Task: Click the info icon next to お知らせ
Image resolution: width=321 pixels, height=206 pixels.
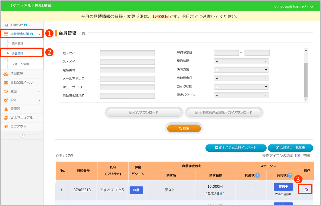Action: pyautogui.click(x=26, y=25)
